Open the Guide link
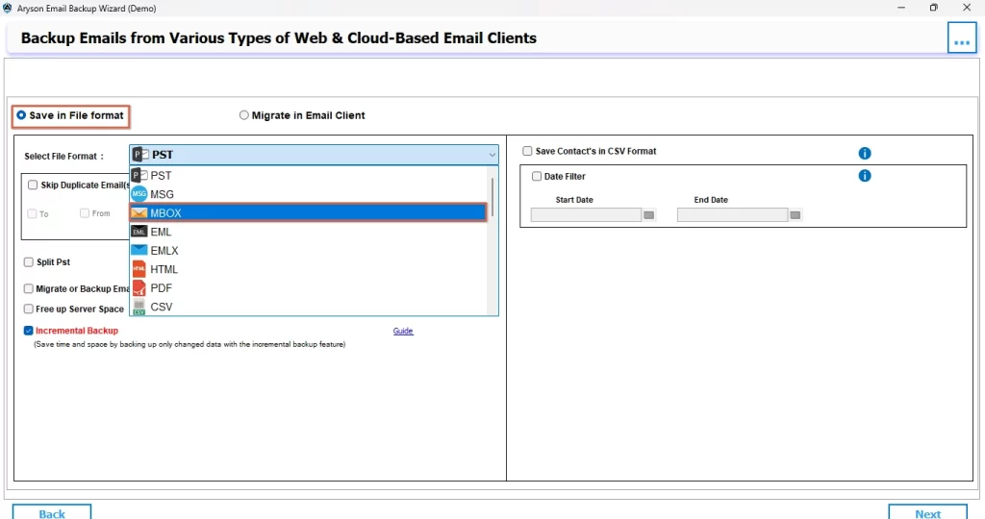Viewport: 985px width, 519px height. tap(403, 331)
